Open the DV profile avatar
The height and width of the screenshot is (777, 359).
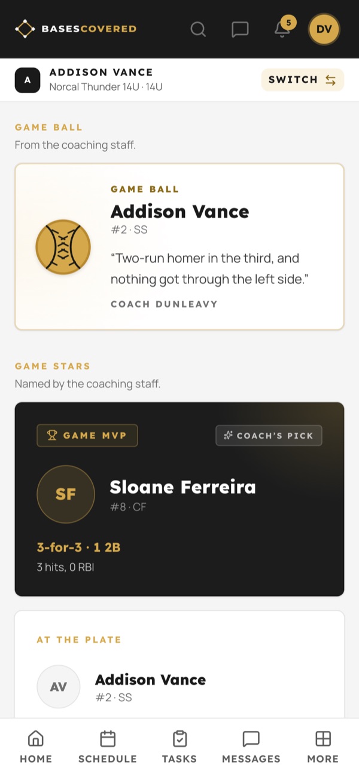[x=324, y=29]
